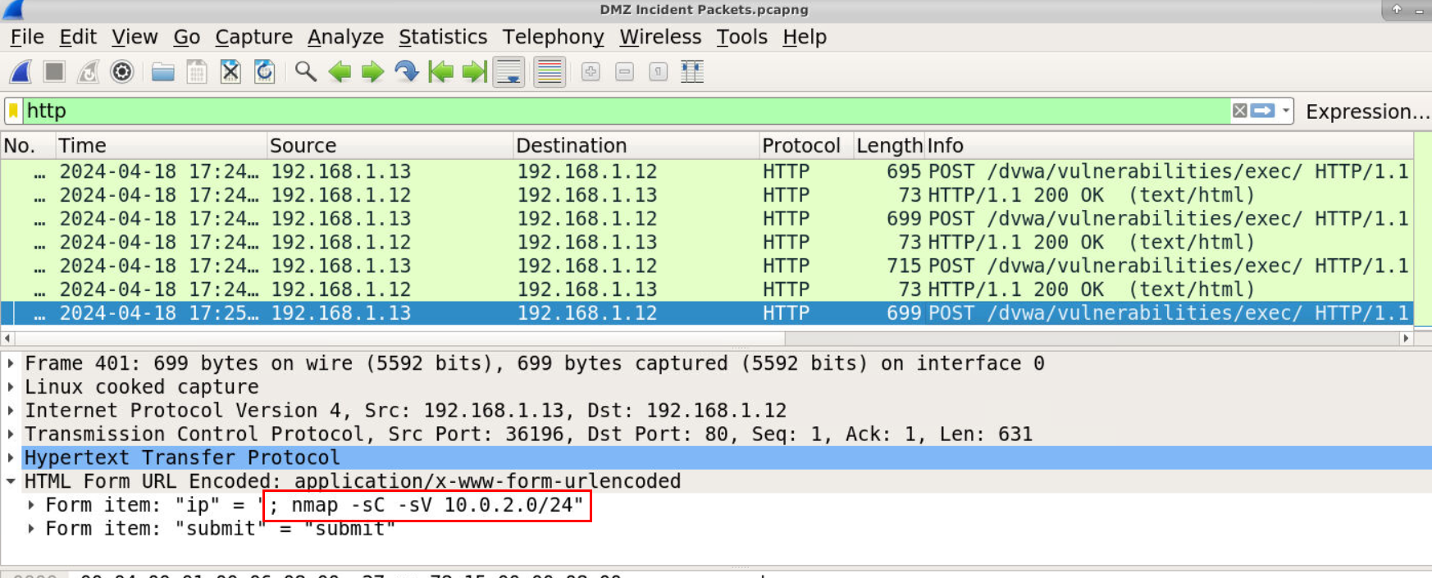Expand Transmission Control Protocol section
The image size is (1432, 578).
point(11,434)
